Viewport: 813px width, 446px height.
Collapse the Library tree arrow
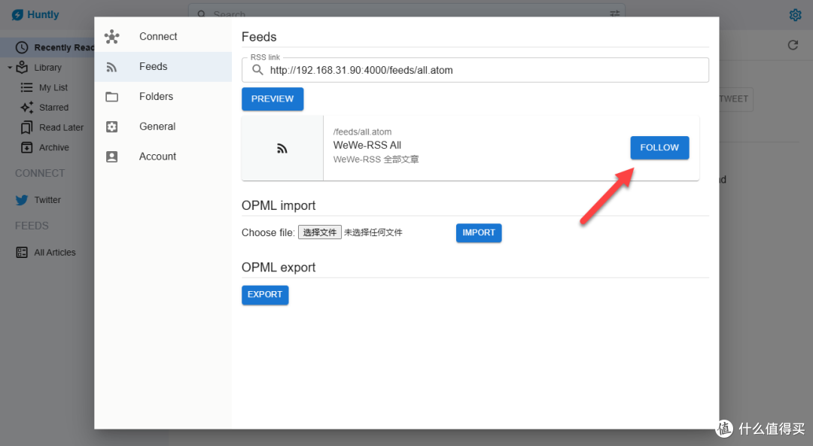pos(9,68)
